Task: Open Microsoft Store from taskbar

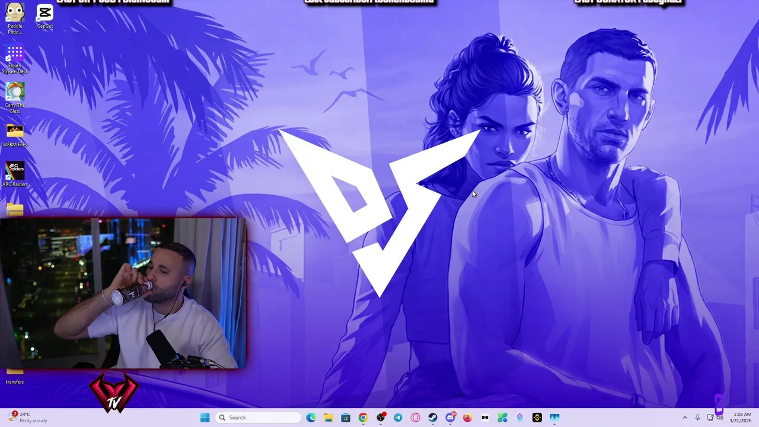Action: click(346, 418)
